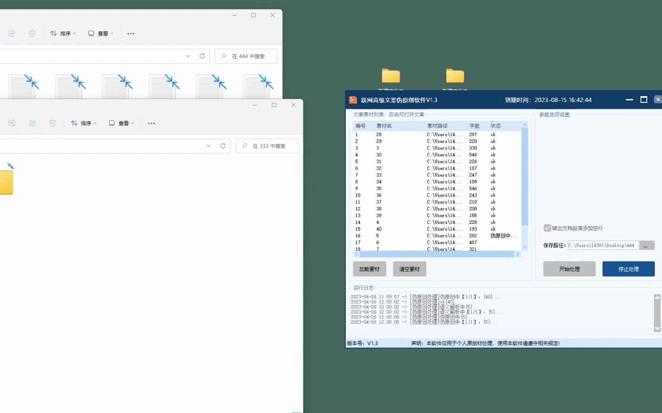Click the 状态 column header

coord(505,126)
